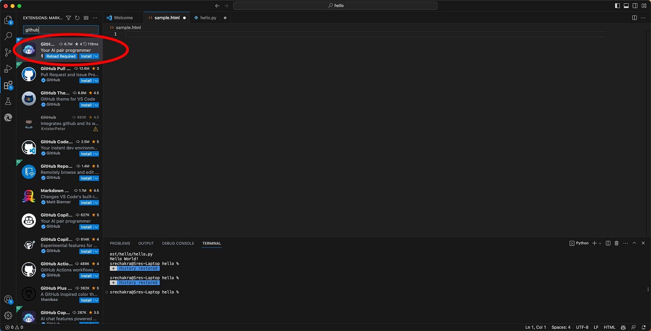Open Install dropdown for GitHub Pull Requests
The image size is (651, 331).
click(96, 80)
